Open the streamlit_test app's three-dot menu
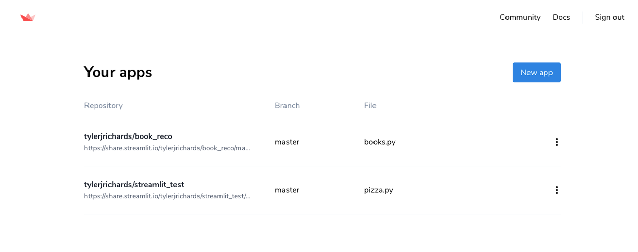This screenshot has height=252, width=638. pos(557,190)
